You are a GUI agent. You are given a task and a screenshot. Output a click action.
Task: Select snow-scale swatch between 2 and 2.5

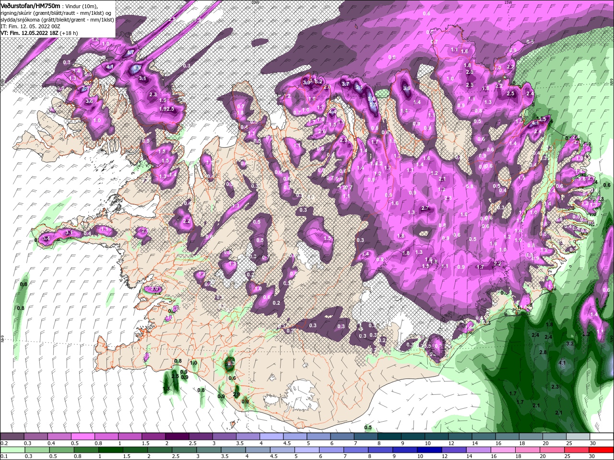click(x=177, y=437)
